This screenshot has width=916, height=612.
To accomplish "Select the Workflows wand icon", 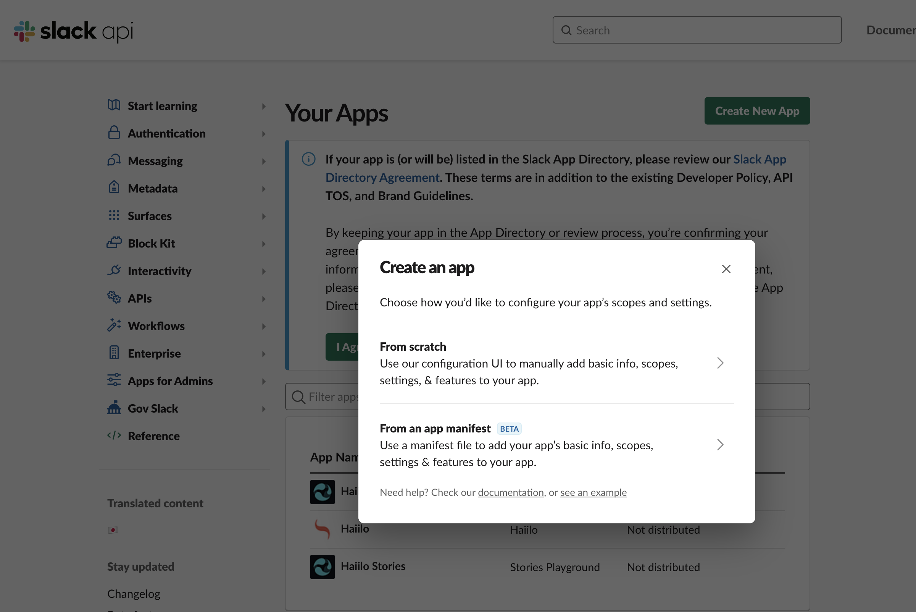I will tap(114, 325).
